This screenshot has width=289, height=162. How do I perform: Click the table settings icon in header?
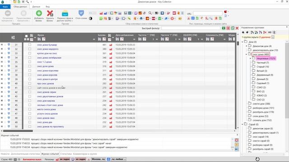pyautogui.click(x=13, y=37)
